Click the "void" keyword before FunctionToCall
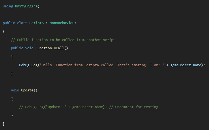 (x=29, y=48)
